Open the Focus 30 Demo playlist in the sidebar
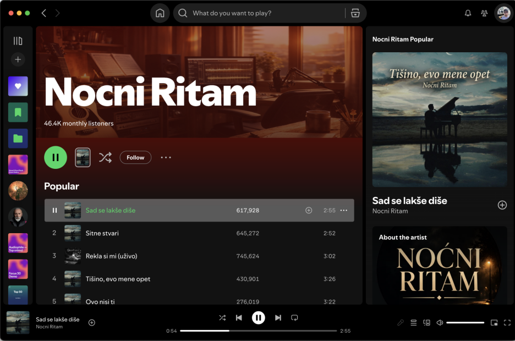 [x=18, y=269]
